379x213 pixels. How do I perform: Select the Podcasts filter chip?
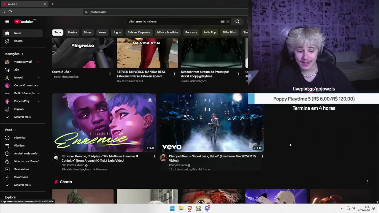191,32
